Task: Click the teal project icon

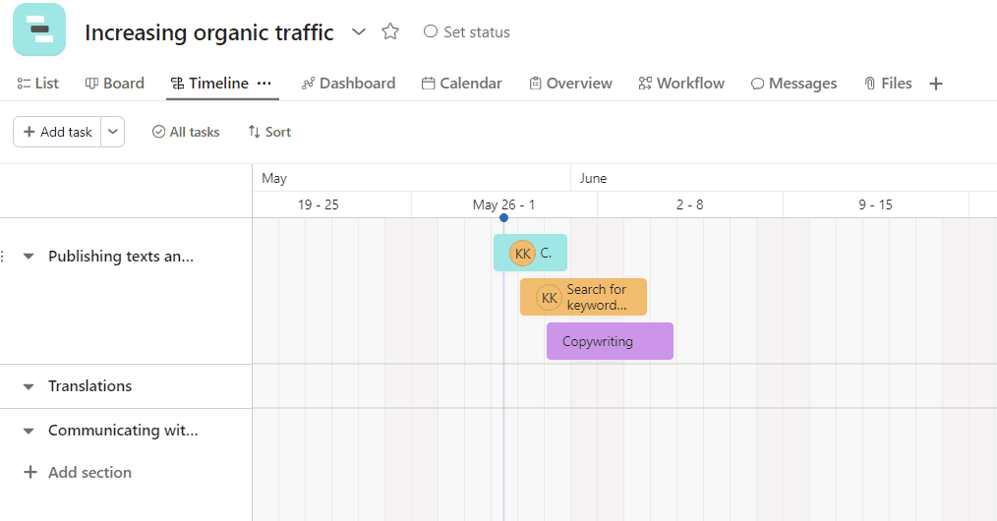Action: pyautogui.click(x=39, y=29)
